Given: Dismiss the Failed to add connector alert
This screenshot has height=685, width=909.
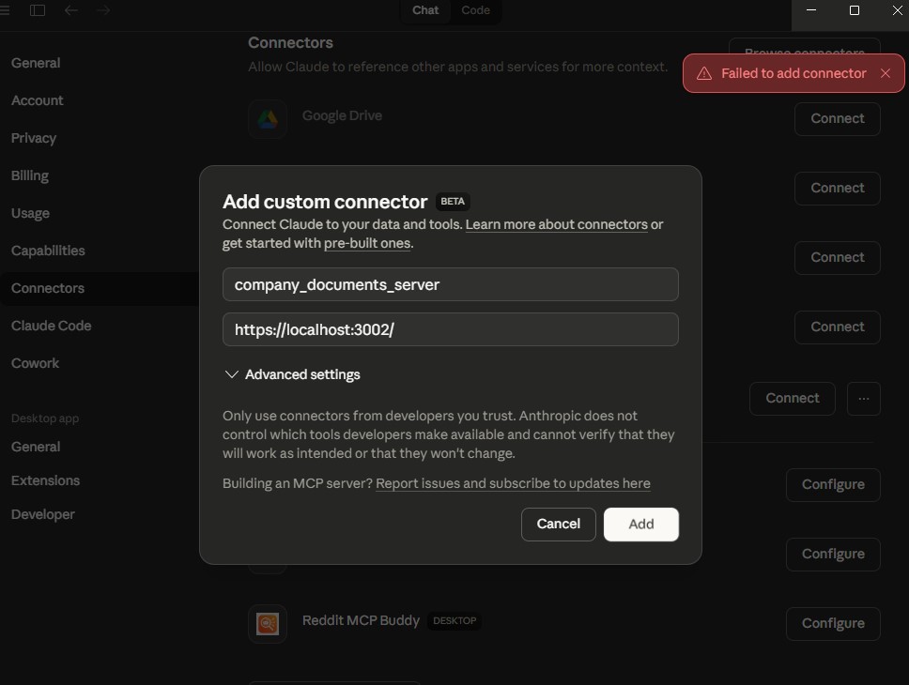Looking at the screenshot, I should [886, 73].
